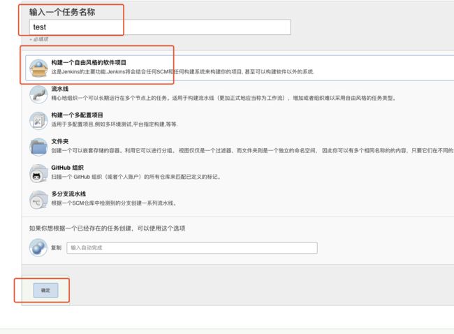Click the 流水线 description starting 精心地组织
454x334 pixels.
pos(224,98)
